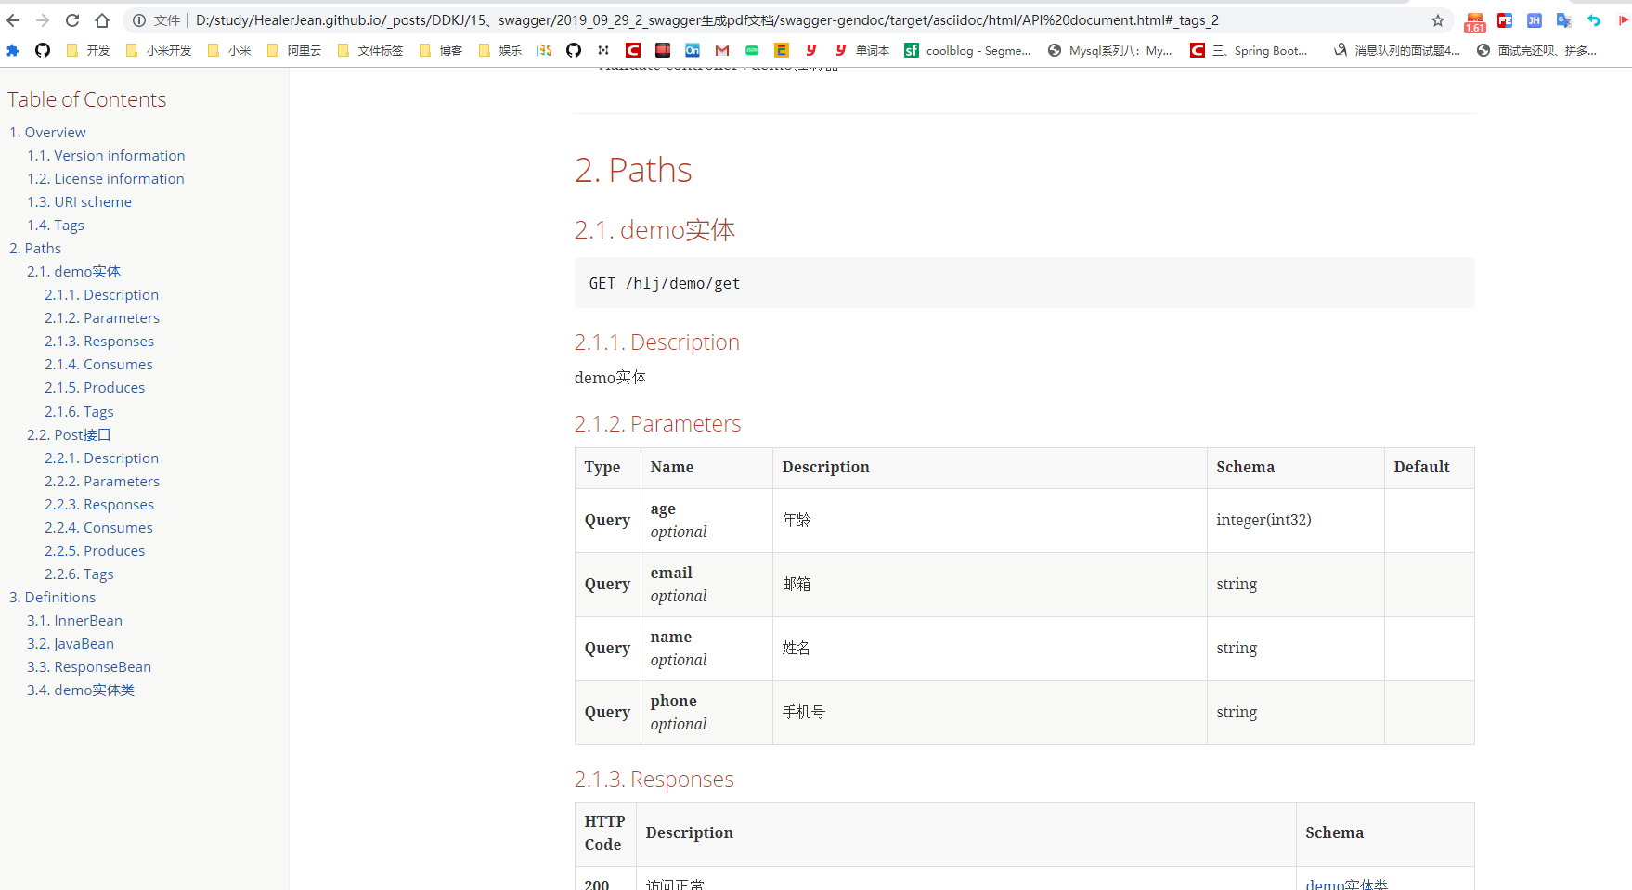Expand the 开发 bookmark folder

tap(88, 50)
